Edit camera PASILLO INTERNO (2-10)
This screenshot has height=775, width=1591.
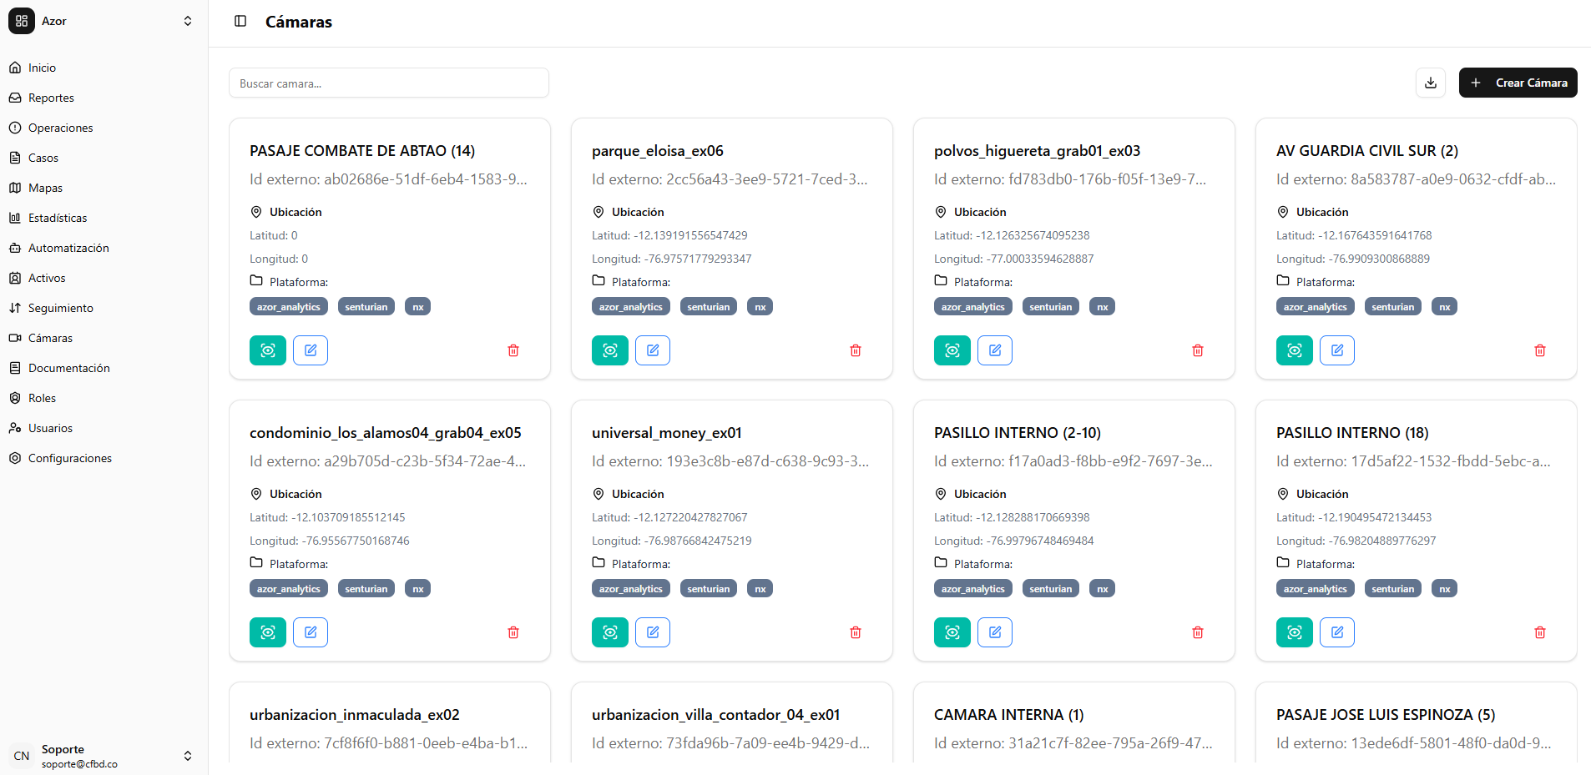point(995,632)
